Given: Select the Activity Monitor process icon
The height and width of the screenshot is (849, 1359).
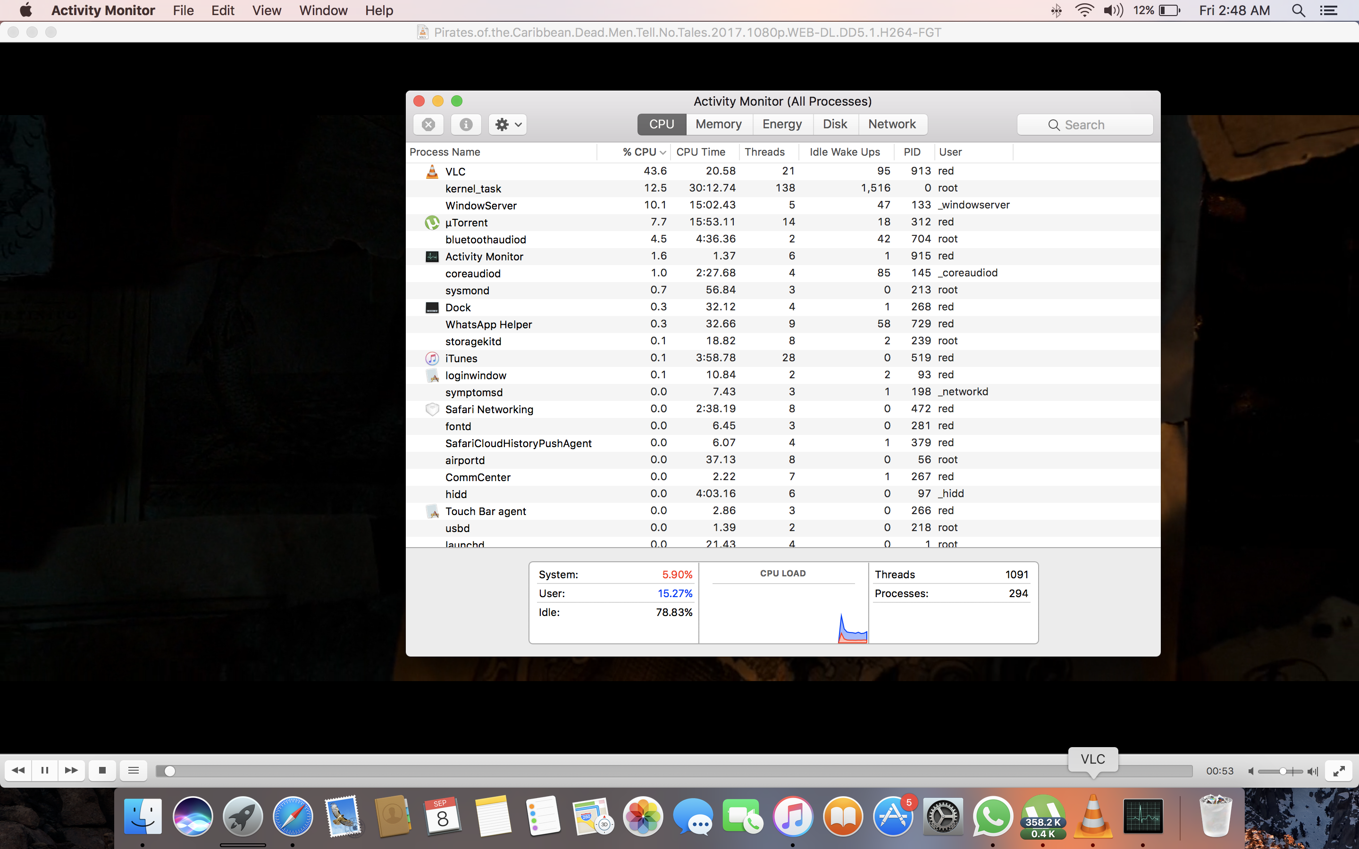Looking at the screenshot, I should [432, 257].
